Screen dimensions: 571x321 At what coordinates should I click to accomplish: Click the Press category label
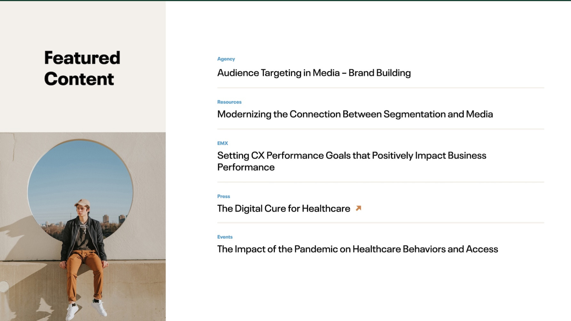[x=223, y=197]
